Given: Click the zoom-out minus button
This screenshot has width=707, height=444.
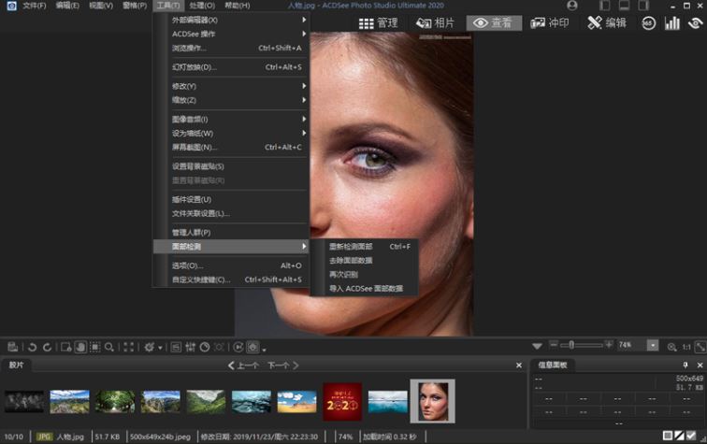Looking at the screenshot, I should (x=554, y=345).
